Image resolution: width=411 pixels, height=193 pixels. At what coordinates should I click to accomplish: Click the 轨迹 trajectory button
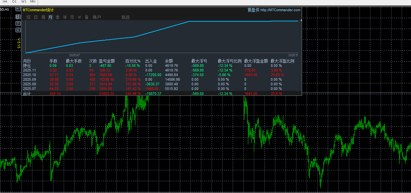tap(125, 17)
